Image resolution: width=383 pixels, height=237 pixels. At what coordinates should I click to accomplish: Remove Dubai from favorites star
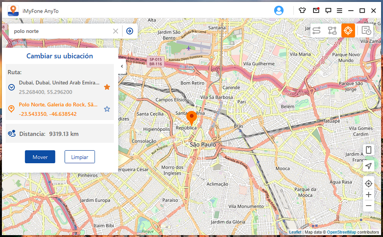[x=107, y=87]
